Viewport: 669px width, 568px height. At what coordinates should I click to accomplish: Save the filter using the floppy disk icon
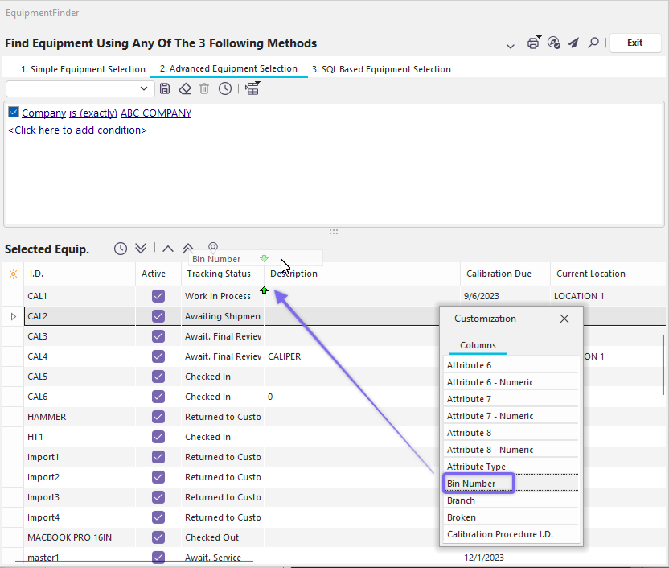coord(165,88)
